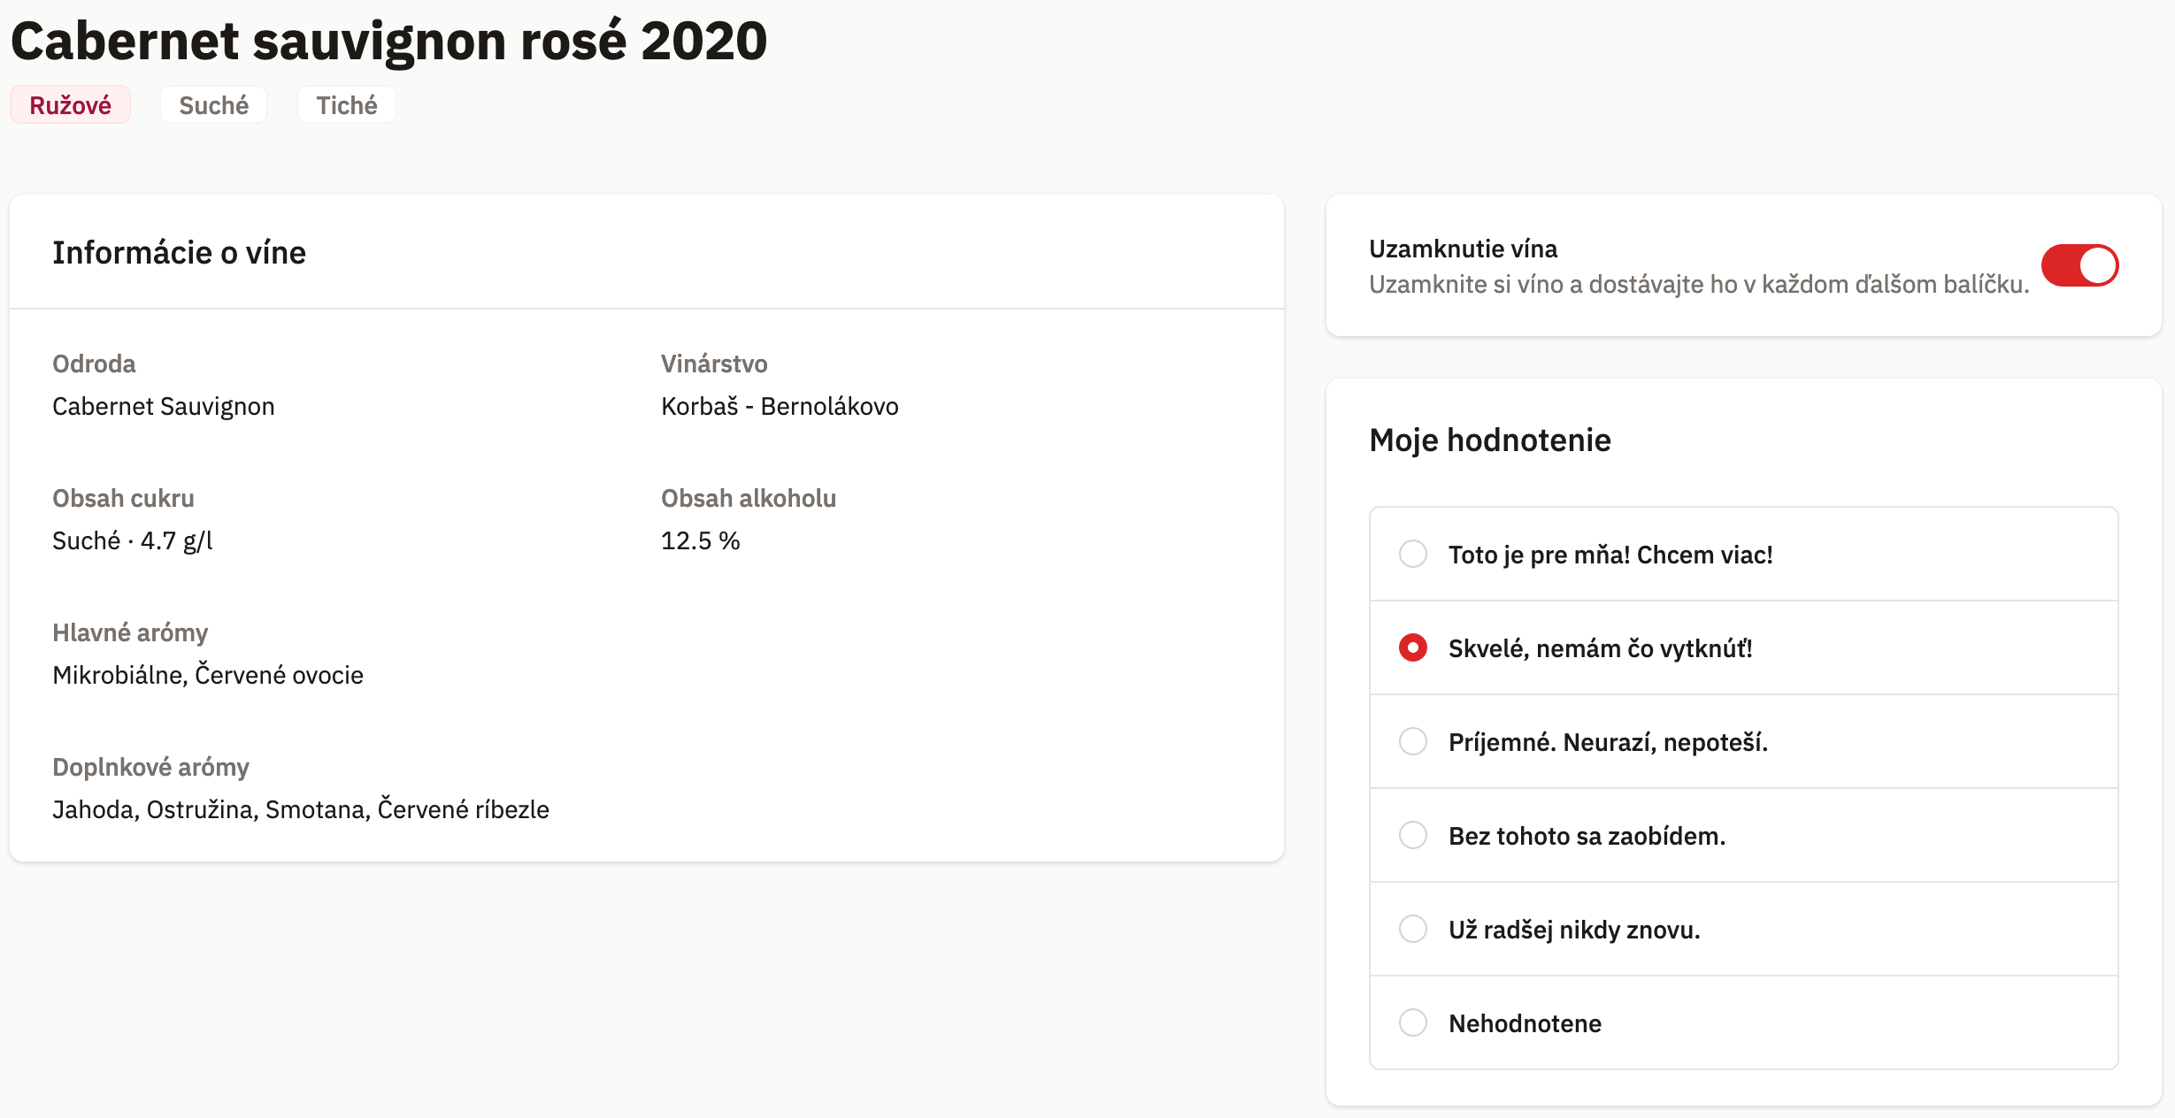Click the Ružové tag

pyautogui.click(x=71, y=105)
